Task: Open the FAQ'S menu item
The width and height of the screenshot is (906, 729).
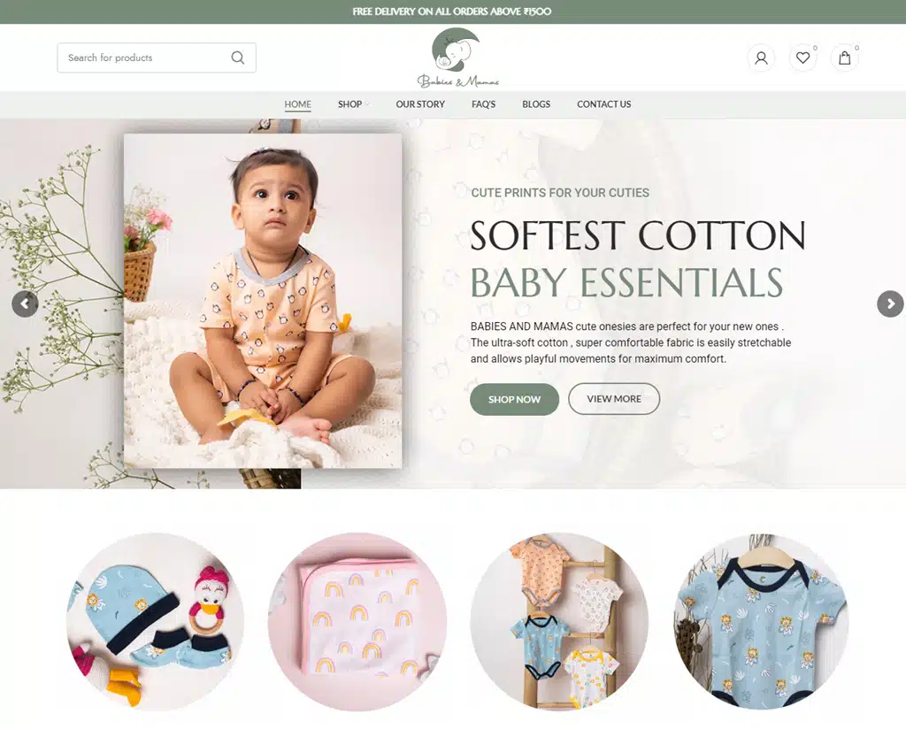Action: (483, 104)
